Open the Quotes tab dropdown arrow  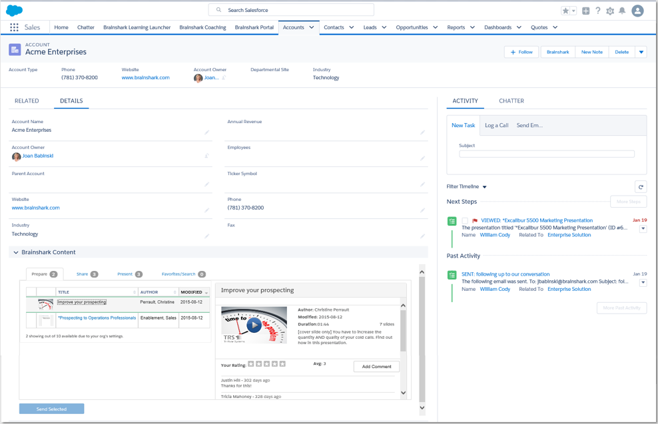(555, 27)
